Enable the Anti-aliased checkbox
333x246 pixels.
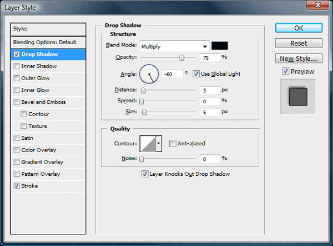click(173, 143)
